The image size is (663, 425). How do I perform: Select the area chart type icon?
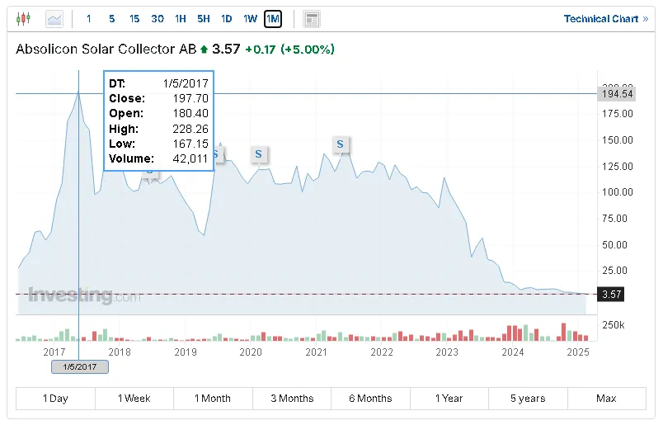[54, 19]
